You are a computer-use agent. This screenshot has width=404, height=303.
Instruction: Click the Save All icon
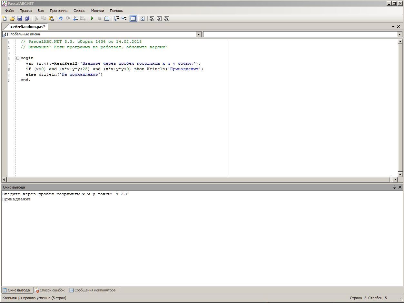click(27, 19)
